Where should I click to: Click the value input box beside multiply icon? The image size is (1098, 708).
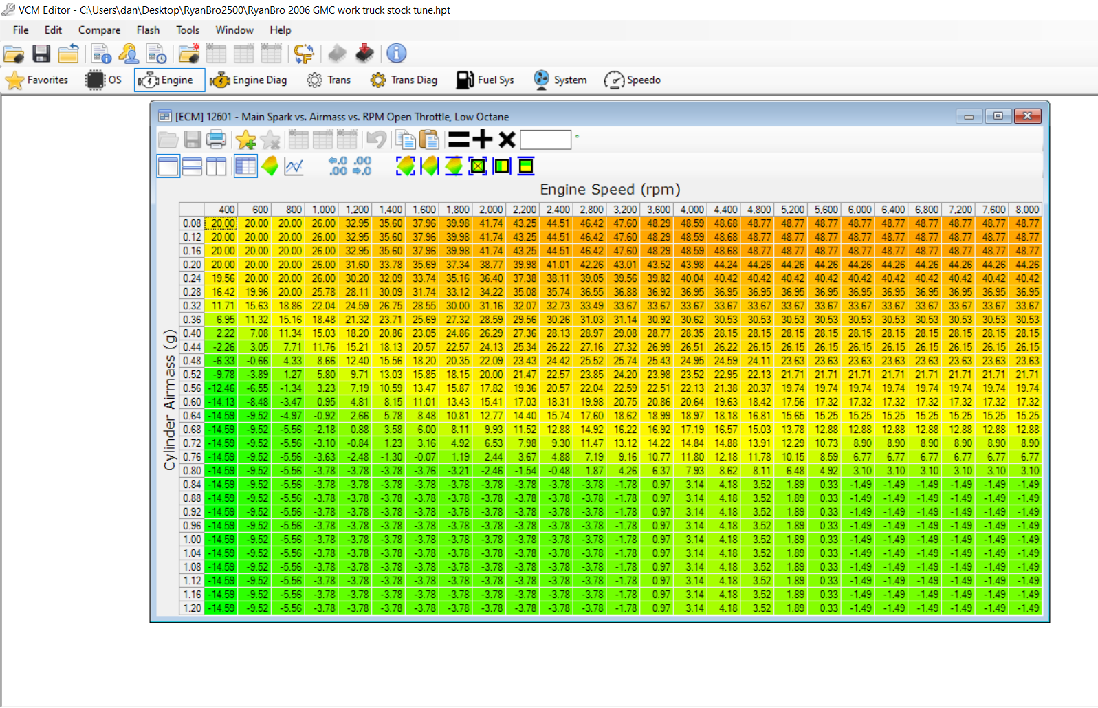point(545,140)
